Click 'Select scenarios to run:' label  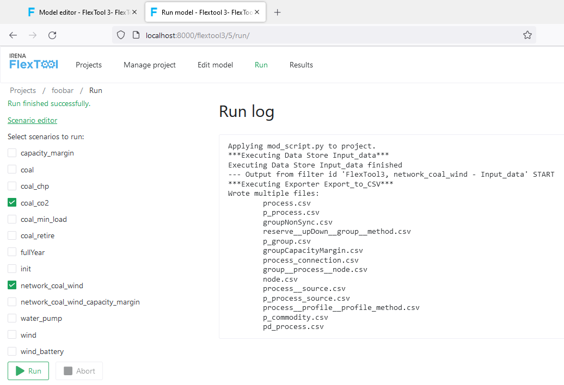[x=46, y=137]
